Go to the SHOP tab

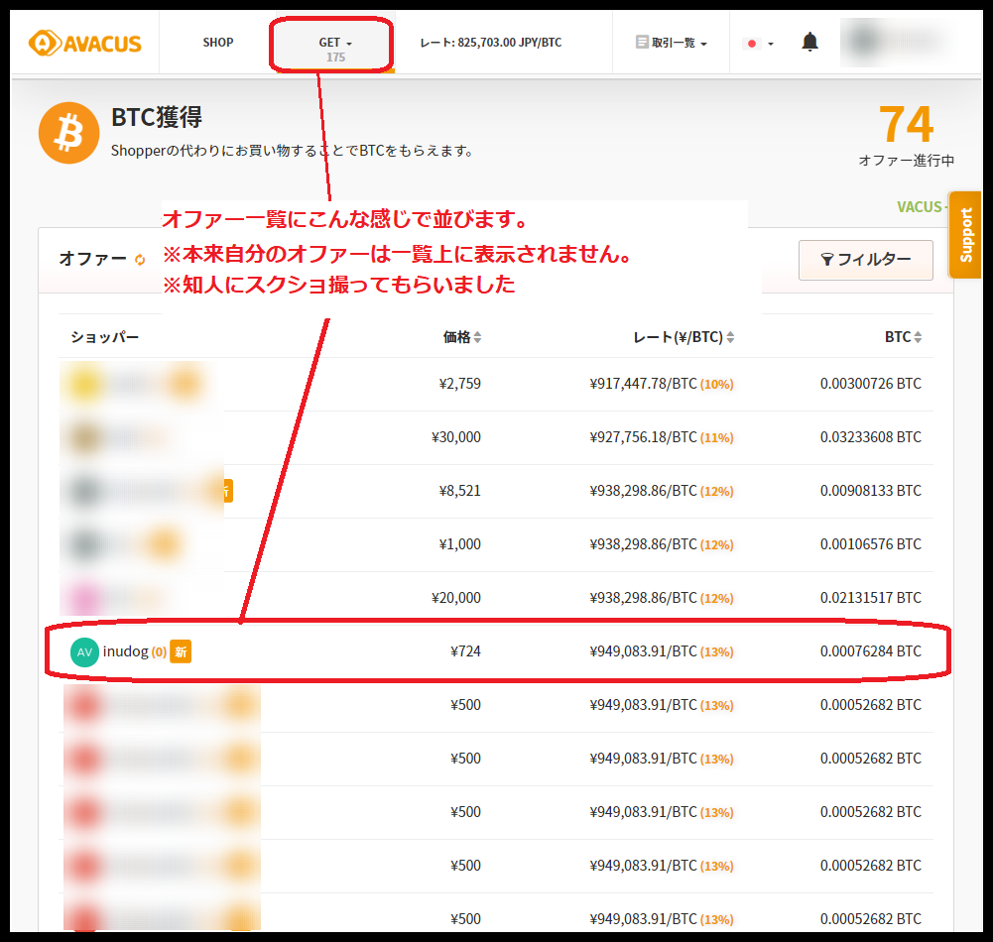coord(218,43)
